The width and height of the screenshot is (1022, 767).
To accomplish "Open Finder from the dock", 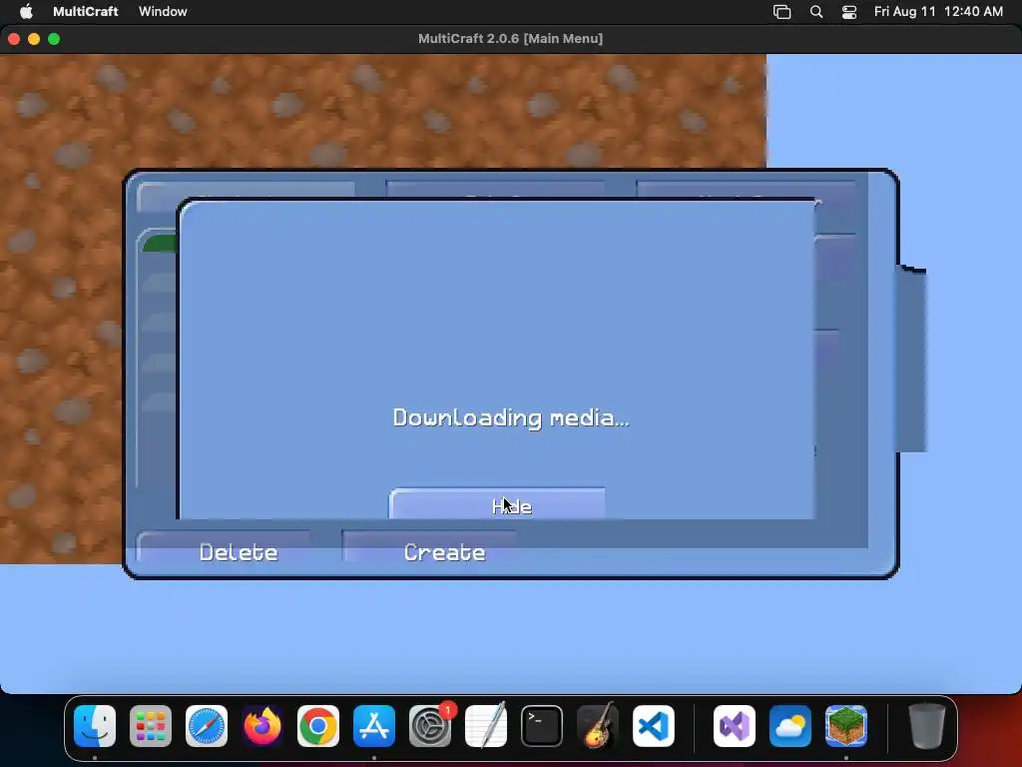I will pyautogui.click(x=95, y=726).
